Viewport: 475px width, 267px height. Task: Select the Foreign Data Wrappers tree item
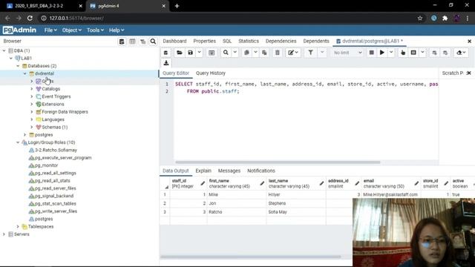65,112
